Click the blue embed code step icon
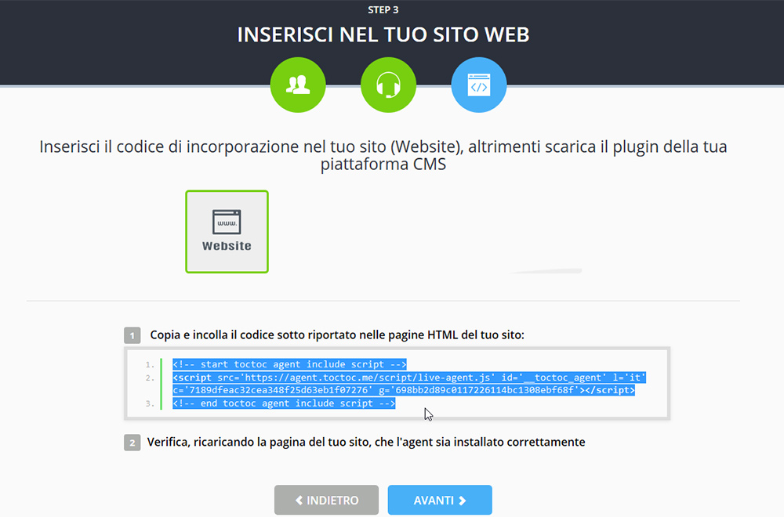 479,85
